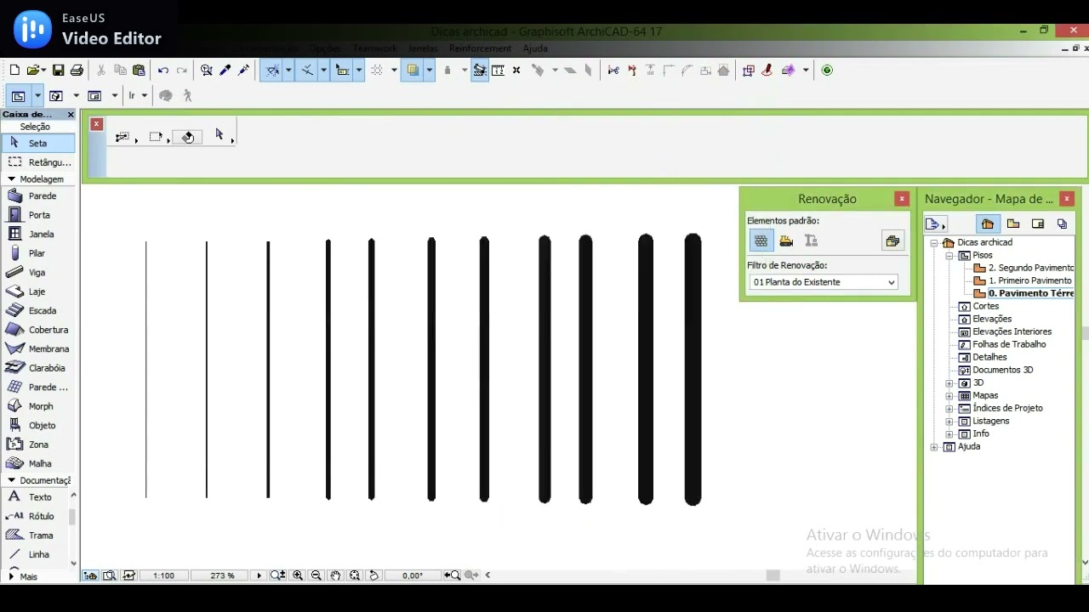Select the Membrana shell tool

[x=37, y=348]
